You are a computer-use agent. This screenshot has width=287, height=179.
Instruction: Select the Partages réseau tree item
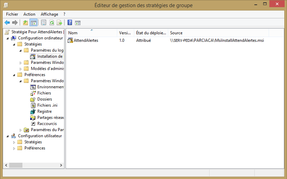pyautogui.click(x=50, y=118)
